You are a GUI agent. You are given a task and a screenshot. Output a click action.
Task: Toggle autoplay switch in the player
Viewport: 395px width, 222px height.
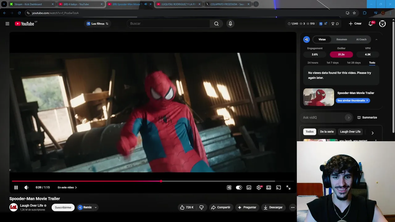[x=239, y=187]
